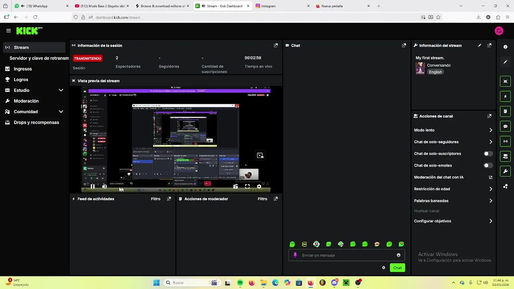
Task: Open emote picker in message field
Action: tap(398, 255)
